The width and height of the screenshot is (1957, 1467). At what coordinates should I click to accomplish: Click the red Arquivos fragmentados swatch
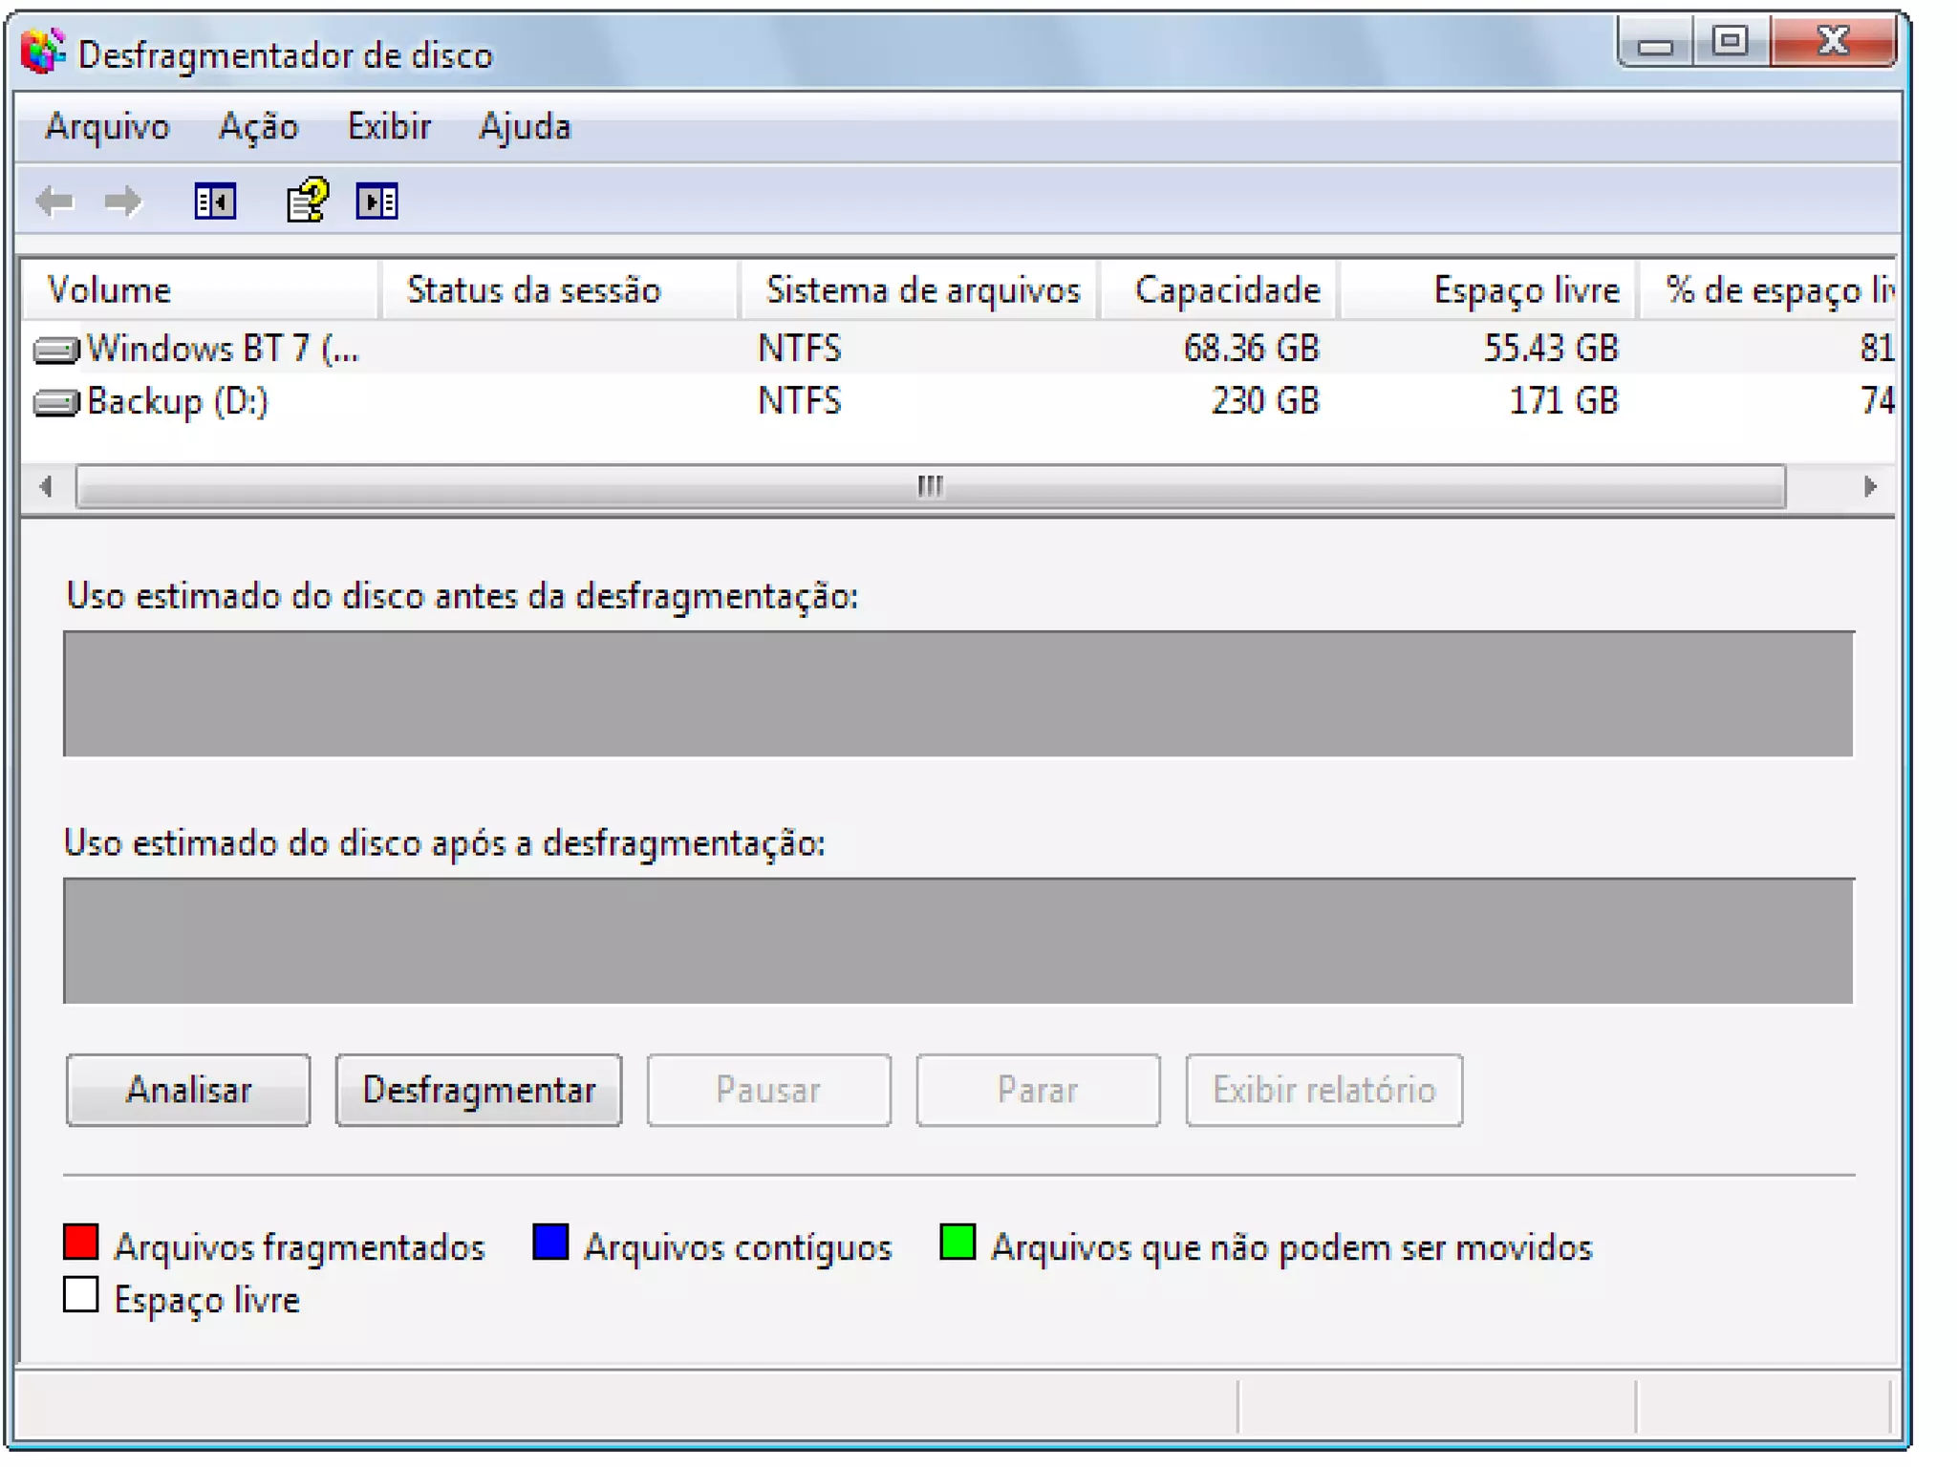tap(81, 1242)
